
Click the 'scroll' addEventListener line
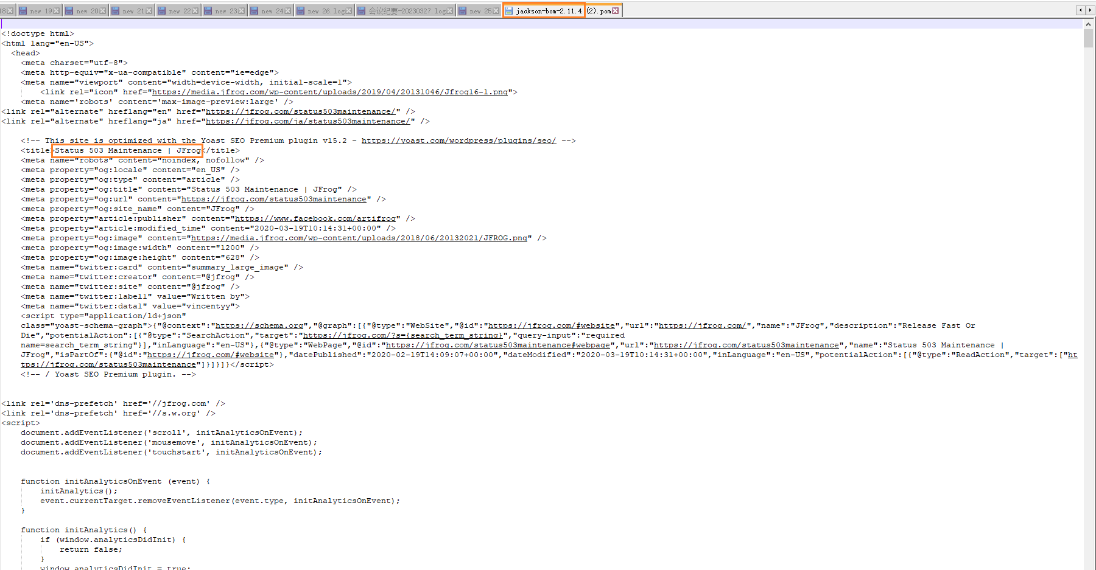[162, 433]
